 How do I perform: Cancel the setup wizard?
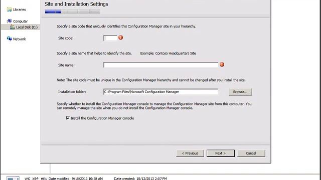tap(251, 153)
